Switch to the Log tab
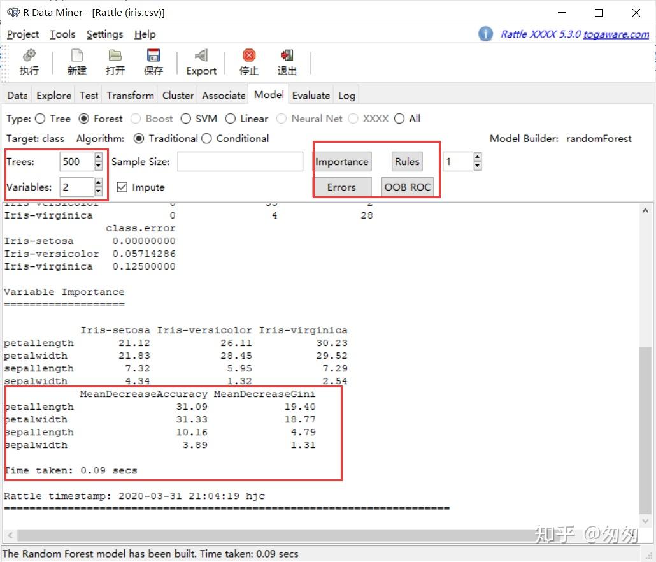Image resolution: width=656 pixels, height=562 pixels. pyautogui.click(x=346, y=96)
